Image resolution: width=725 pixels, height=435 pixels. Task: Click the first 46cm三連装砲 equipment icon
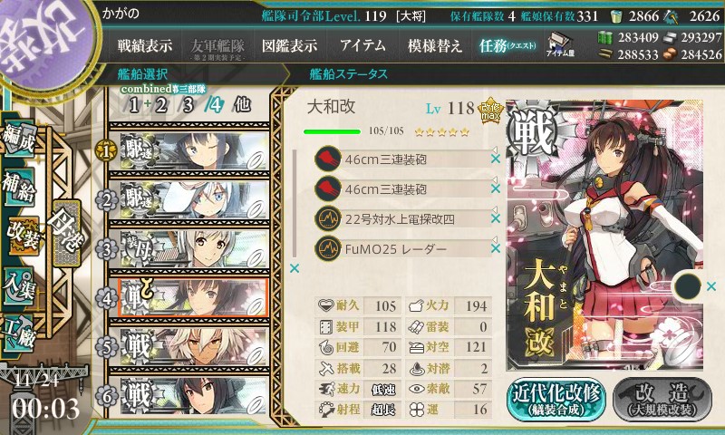[328, 159]
